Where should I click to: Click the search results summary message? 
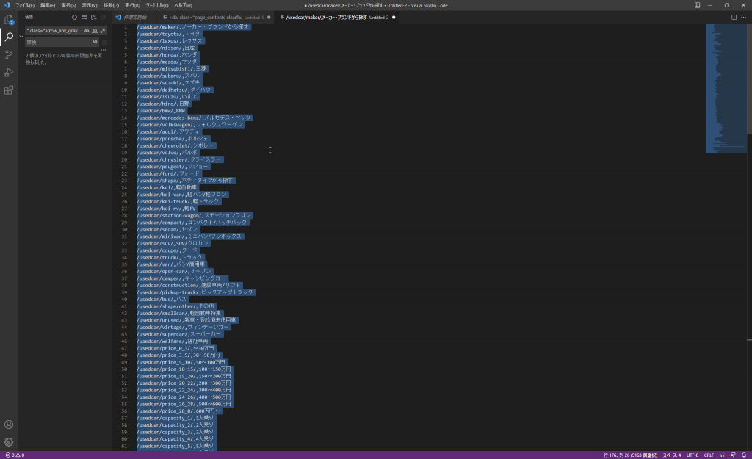64,59
